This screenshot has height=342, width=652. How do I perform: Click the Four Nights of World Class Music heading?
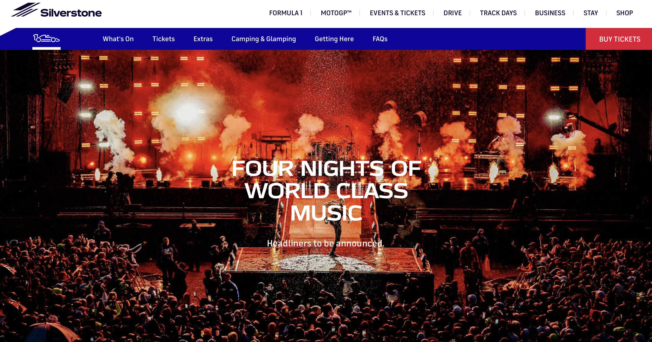(x=326, y=191)
